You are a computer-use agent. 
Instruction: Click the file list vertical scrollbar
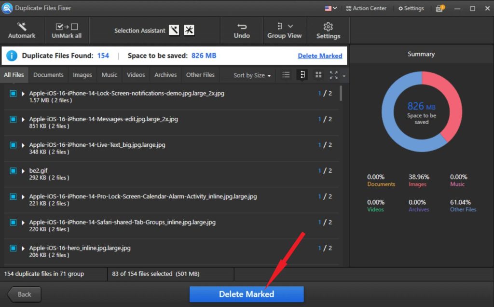click(341, 93)
